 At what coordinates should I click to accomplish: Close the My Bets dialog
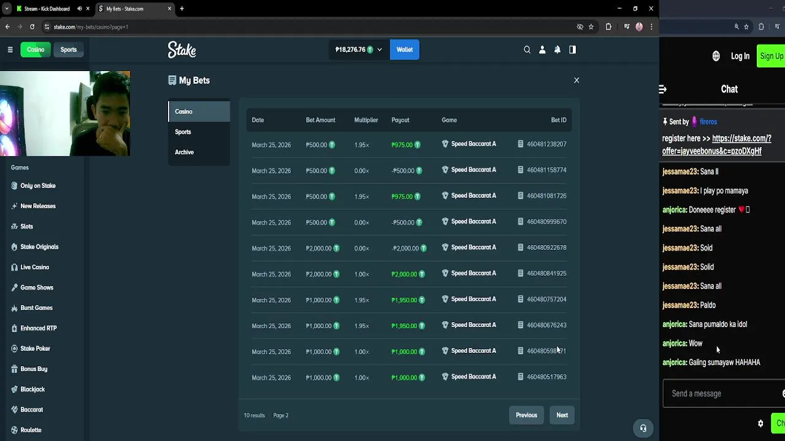576,80
